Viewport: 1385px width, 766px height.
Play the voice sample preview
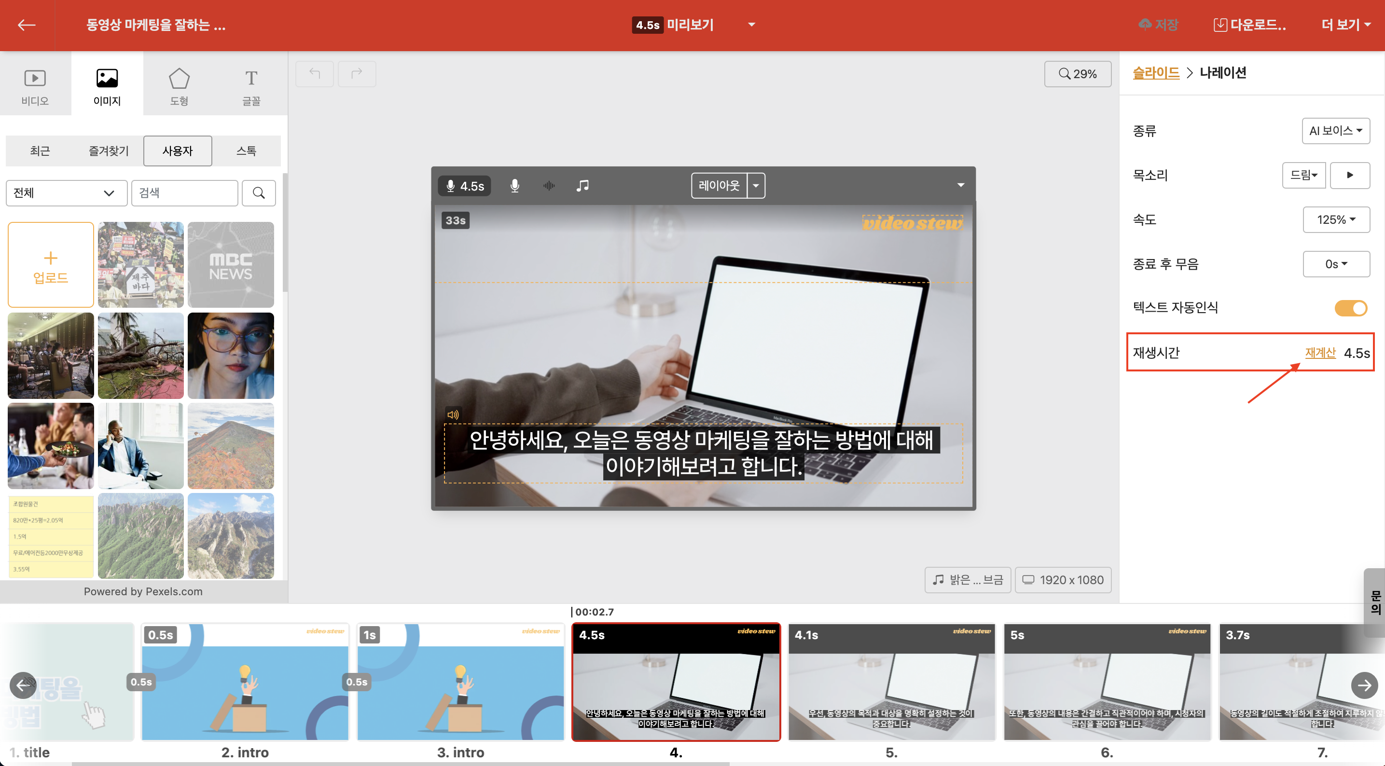(1349, 175)
